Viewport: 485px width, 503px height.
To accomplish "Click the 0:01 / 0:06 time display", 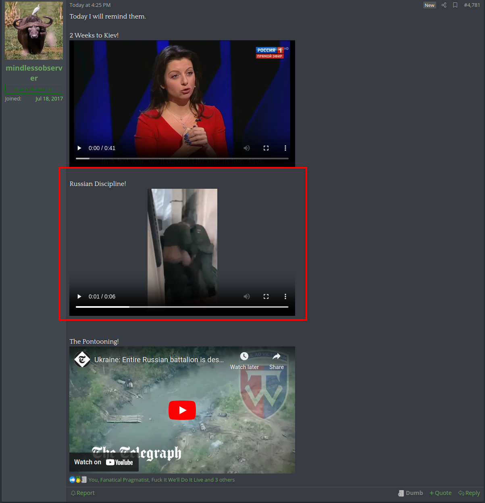I will point(102,296).
